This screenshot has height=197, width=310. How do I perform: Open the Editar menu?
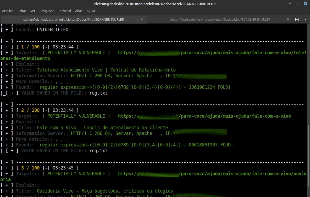tap(22, 11)
